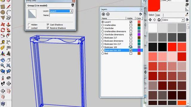Set default material via diagonal icon
The image size is (191, 107).
pyautogui.click(x=187, y=9)
